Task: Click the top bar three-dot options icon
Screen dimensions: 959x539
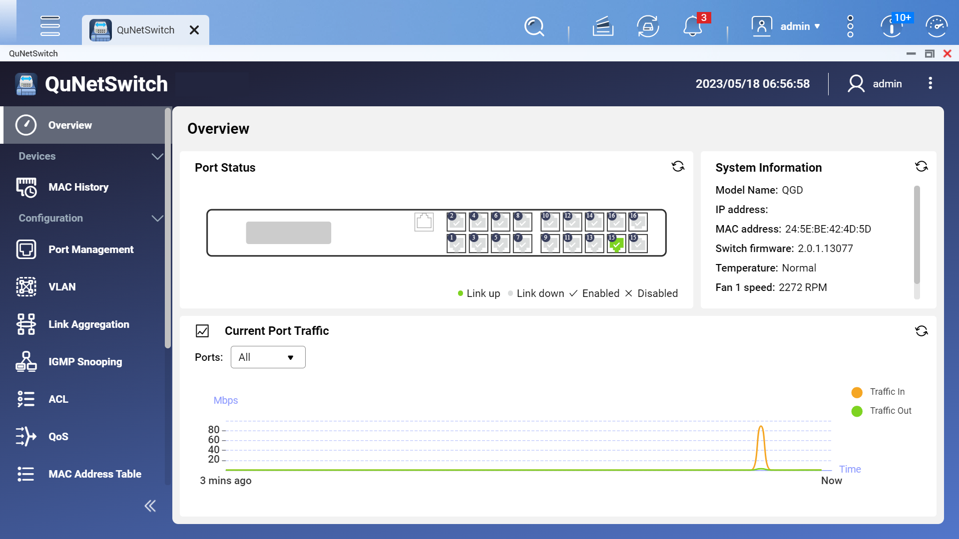Action: [850, 26]
